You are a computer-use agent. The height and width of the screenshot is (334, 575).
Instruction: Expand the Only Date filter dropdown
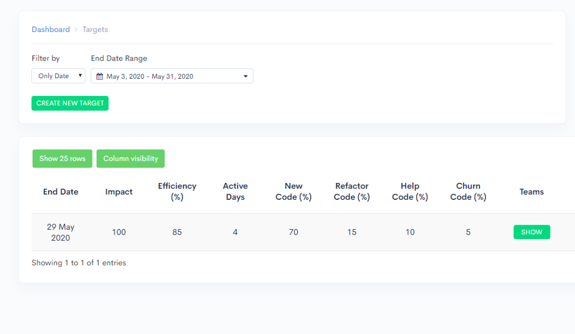click(58, 76)
